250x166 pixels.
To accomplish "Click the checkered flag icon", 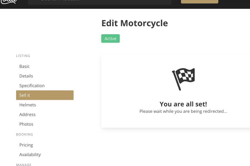I will pyautogui.click(x=183, y=79).
